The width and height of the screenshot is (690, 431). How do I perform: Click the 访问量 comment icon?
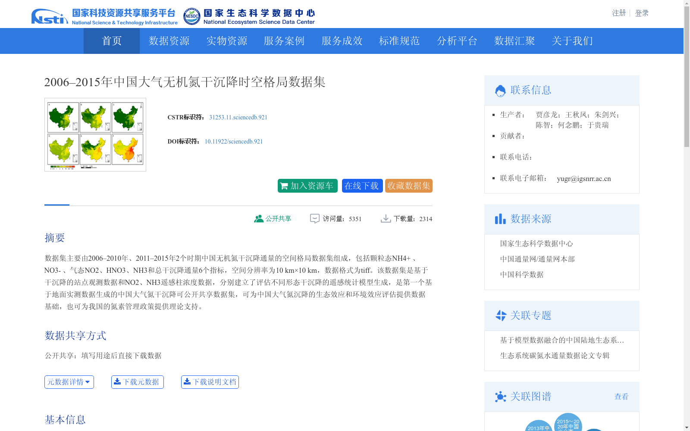coord(315,219)
